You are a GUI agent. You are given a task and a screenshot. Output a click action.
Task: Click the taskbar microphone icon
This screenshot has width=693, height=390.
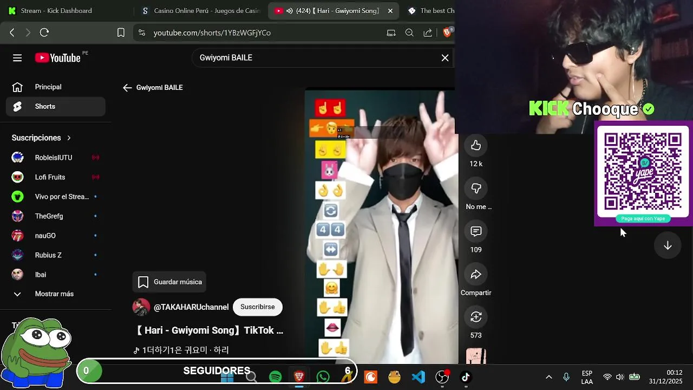pos(566,377)
